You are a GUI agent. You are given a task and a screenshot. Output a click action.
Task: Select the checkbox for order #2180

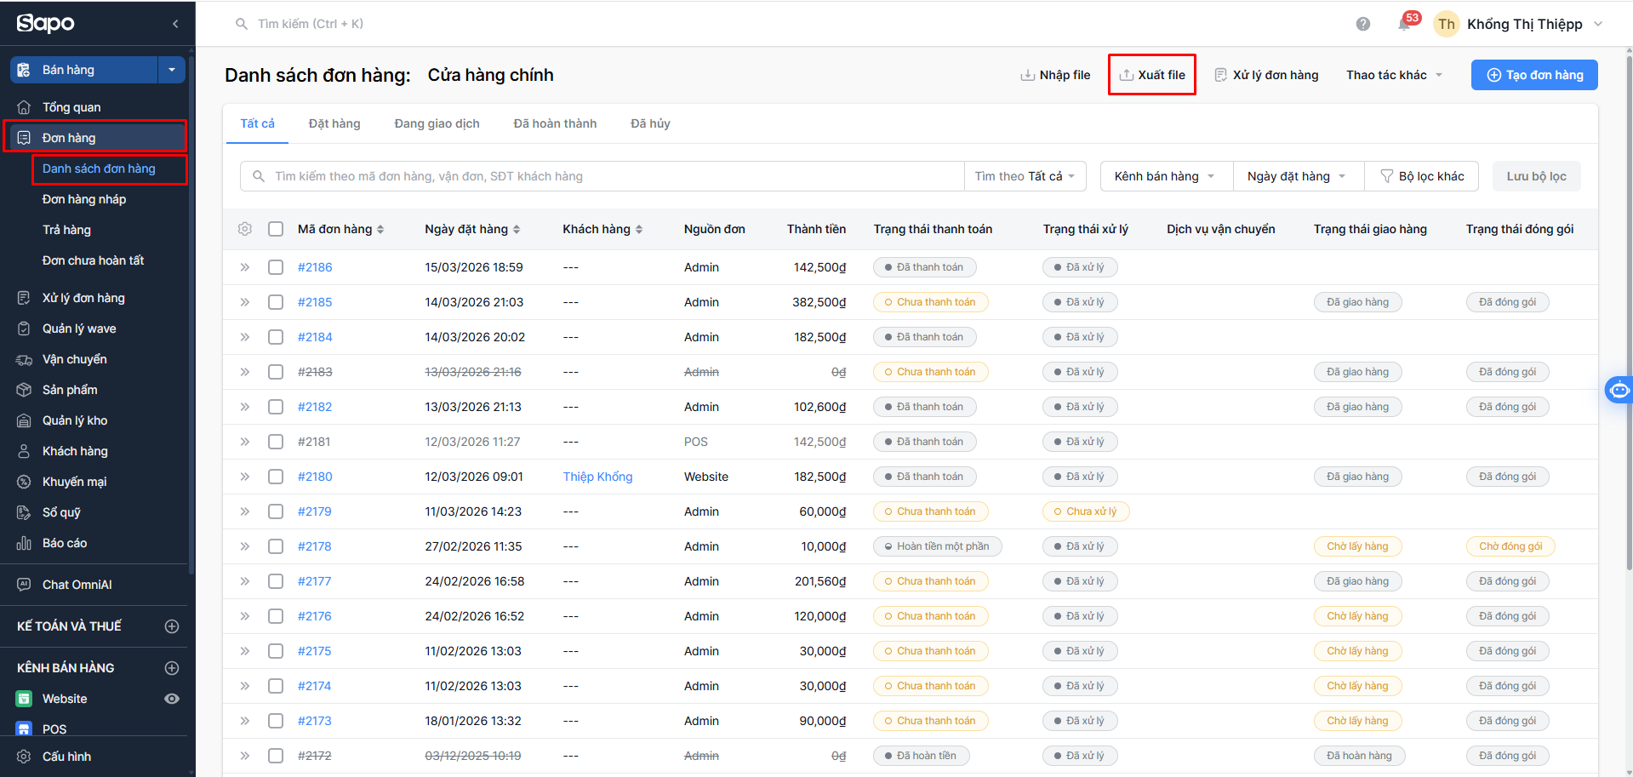[x=276, y=477]
